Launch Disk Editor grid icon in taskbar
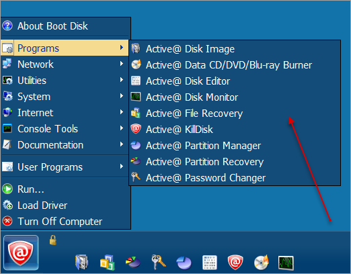351x274 pixels. 210,263
